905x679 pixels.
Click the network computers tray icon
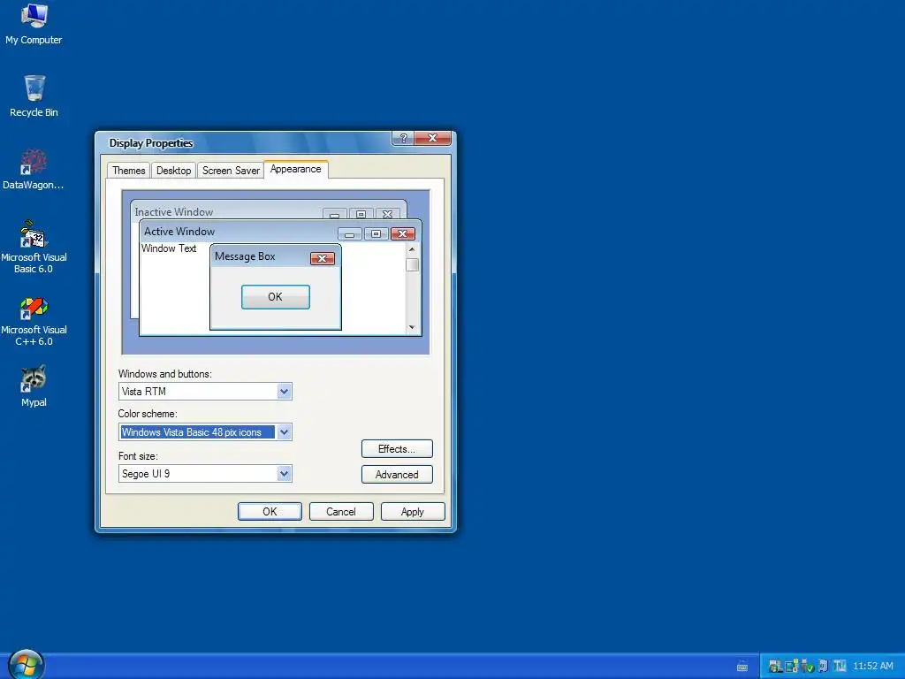792,666
